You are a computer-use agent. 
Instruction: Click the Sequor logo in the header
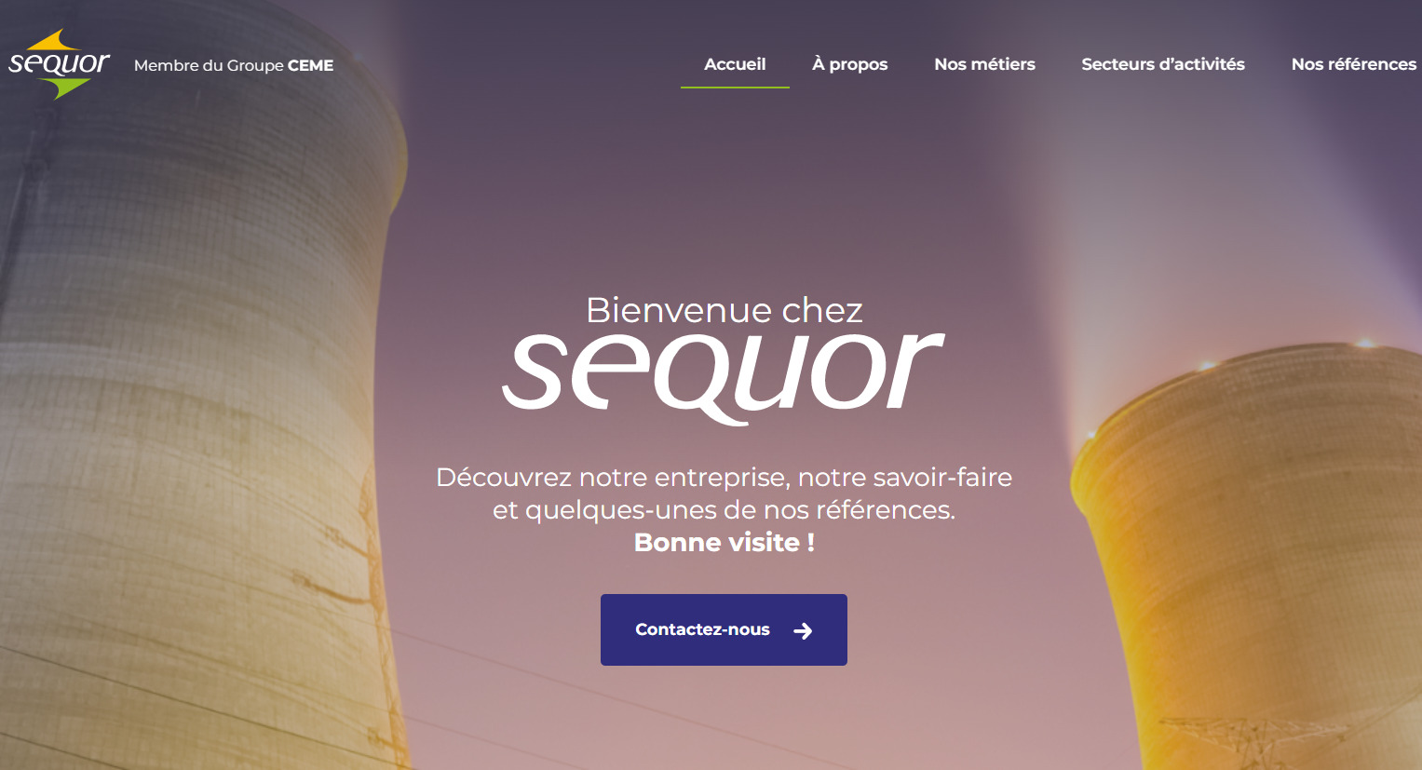[60, 64]
